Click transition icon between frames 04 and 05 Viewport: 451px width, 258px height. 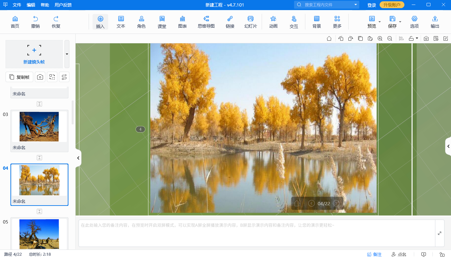pyautogui.click(x=39, y=211)
